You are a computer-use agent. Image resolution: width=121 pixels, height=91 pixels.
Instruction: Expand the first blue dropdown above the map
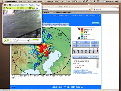(46, 25)
